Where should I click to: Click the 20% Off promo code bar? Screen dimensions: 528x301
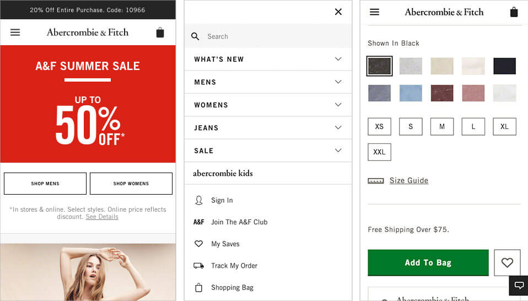pyautogui.click(x=88, y=10)
